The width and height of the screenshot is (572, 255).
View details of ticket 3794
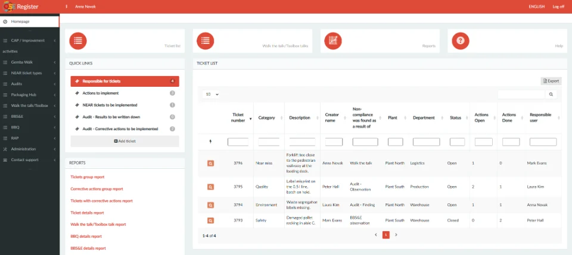click(x=210, y=205)
